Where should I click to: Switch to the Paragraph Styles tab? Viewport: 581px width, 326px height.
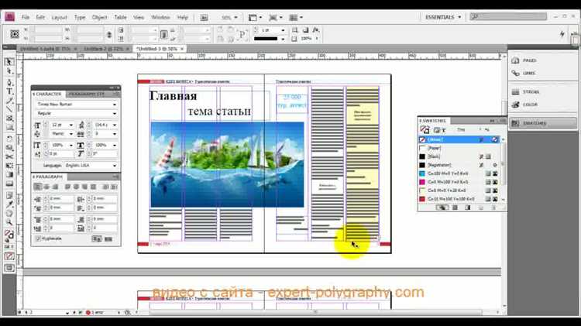pos(86,94)
